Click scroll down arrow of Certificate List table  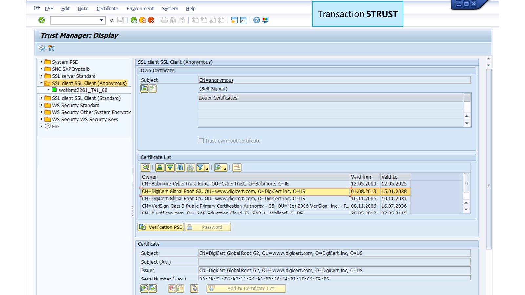tap(466, 210)
